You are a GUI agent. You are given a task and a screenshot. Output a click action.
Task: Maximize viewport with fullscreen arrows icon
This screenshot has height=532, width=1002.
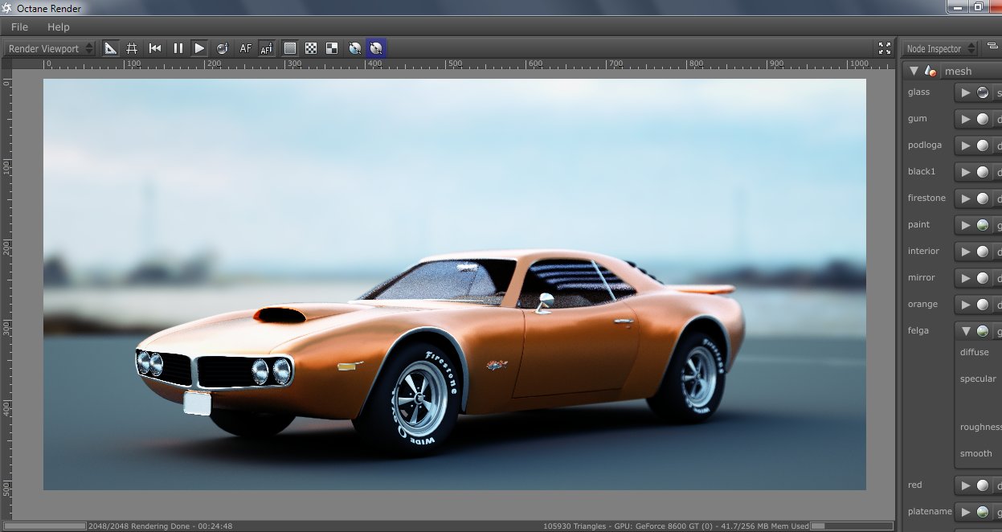point(885,48)
